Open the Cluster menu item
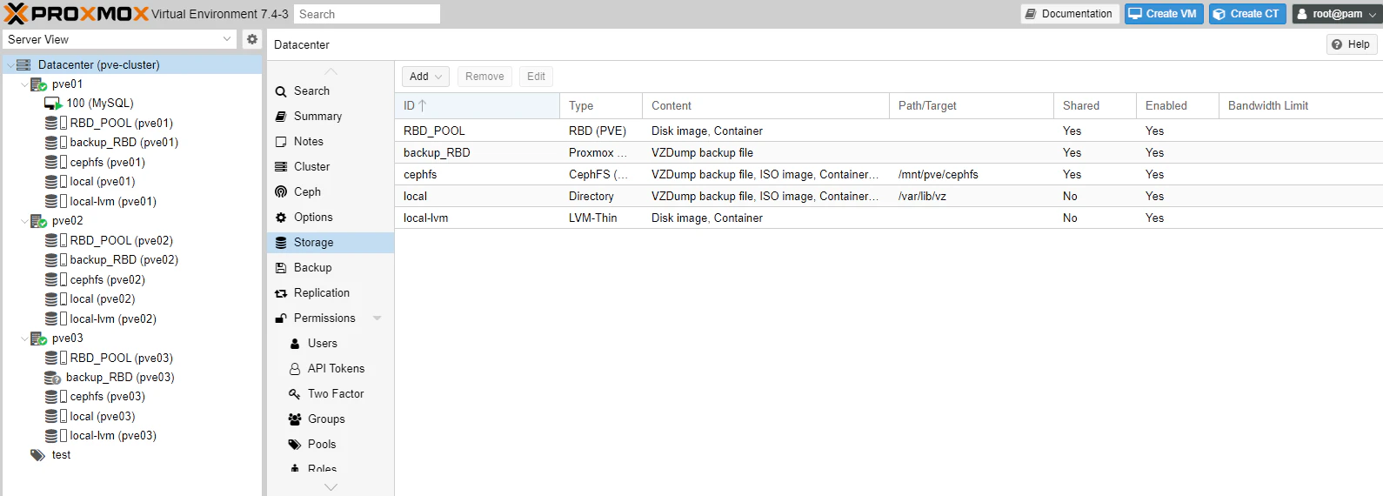This screenshot has height=496, width=1383. (331, 167)
